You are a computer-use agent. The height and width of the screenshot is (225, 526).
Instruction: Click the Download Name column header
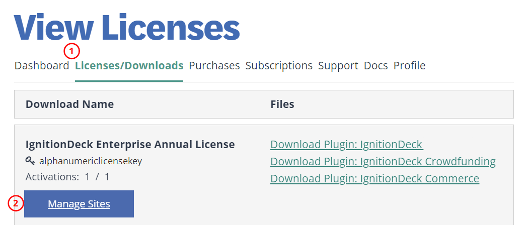(69, 104)
